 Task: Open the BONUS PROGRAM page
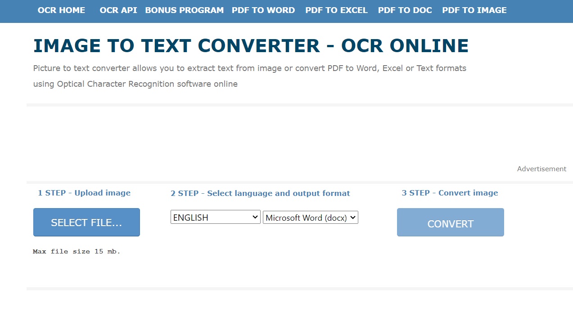pyautogui.click(x=184, y=10)
